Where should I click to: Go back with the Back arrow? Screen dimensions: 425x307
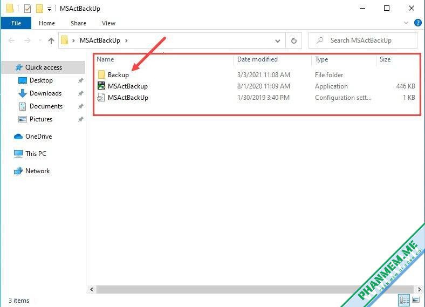pos(11,40)
